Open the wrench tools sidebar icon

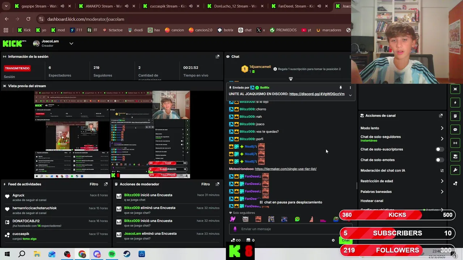(455, 170)
